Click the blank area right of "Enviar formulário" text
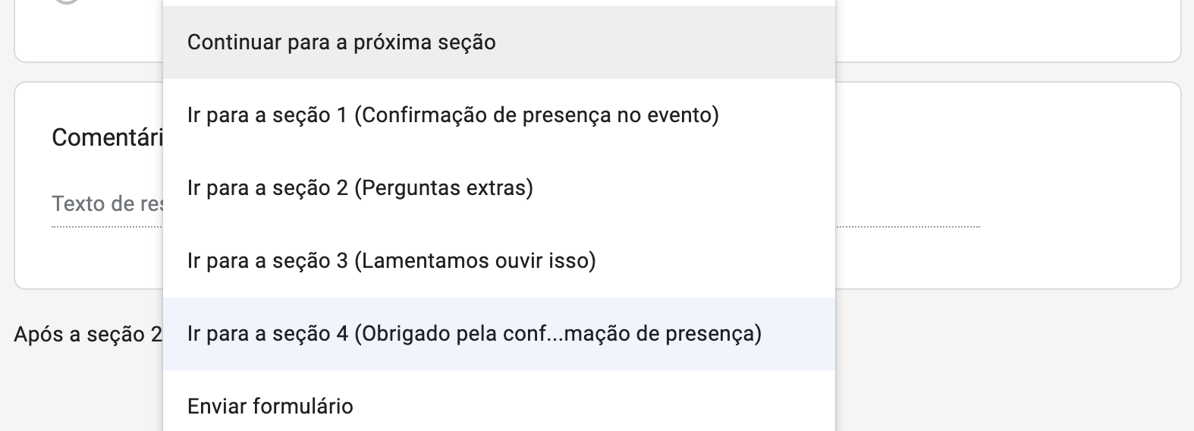This screenshot has width=1194, height=431. (x=592, y=407)
